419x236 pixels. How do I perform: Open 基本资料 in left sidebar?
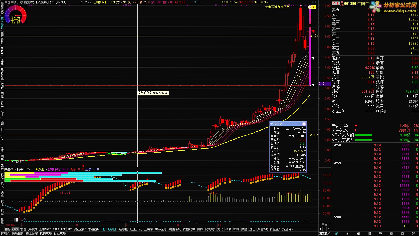(x=2, y=38)
